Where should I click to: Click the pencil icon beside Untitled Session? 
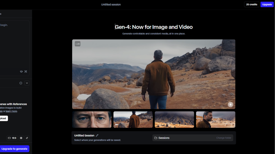point(97,136)
